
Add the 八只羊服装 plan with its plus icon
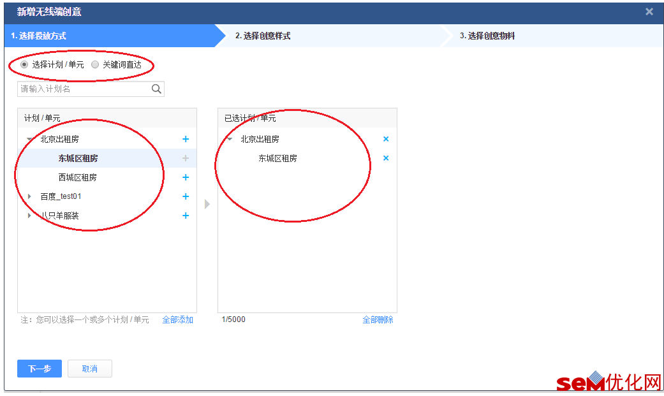point(186,216)
